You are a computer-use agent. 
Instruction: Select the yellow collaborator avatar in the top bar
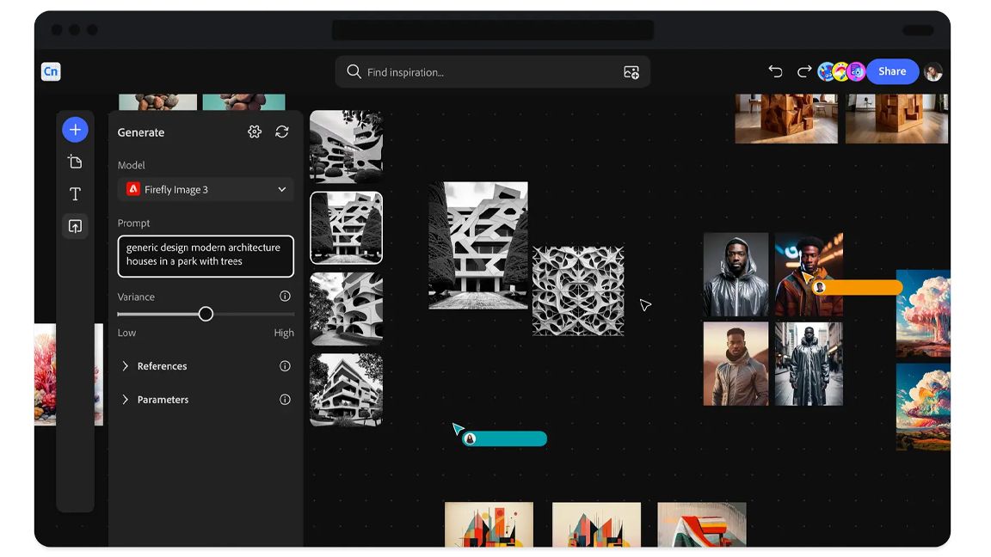pyautogui.click(x=839, y=71)
